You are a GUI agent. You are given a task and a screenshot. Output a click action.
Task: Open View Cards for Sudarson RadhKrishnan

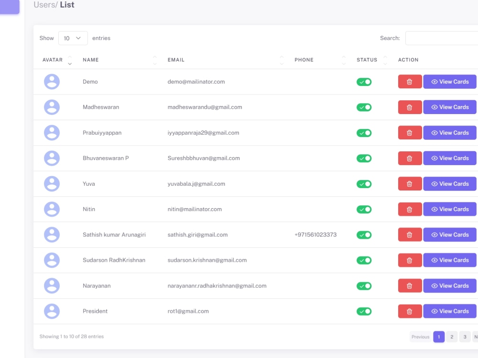(x=450, y=260)
